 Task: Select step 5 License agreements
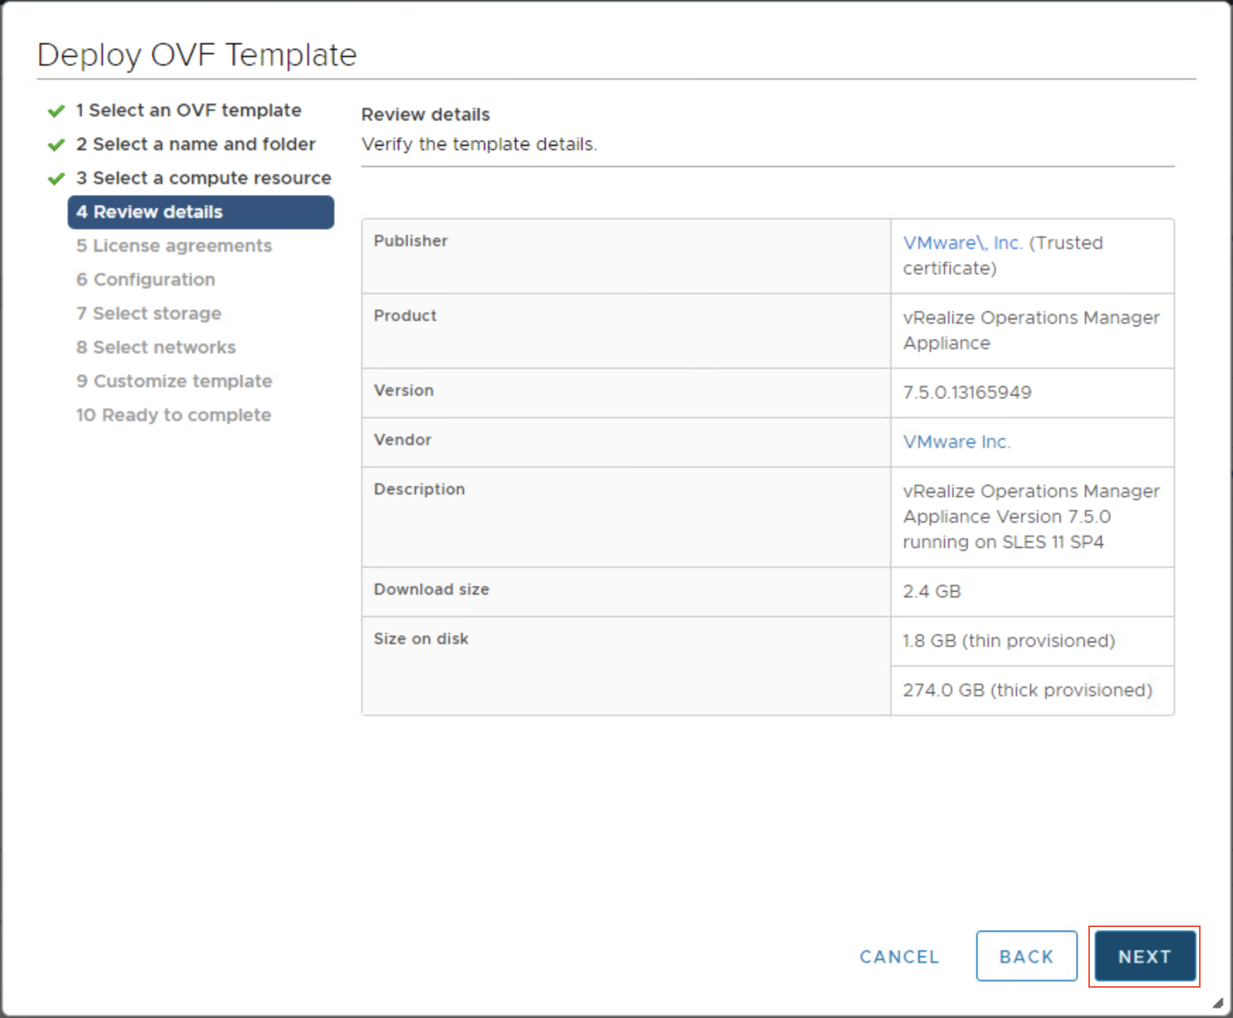(x=174, y=246)
